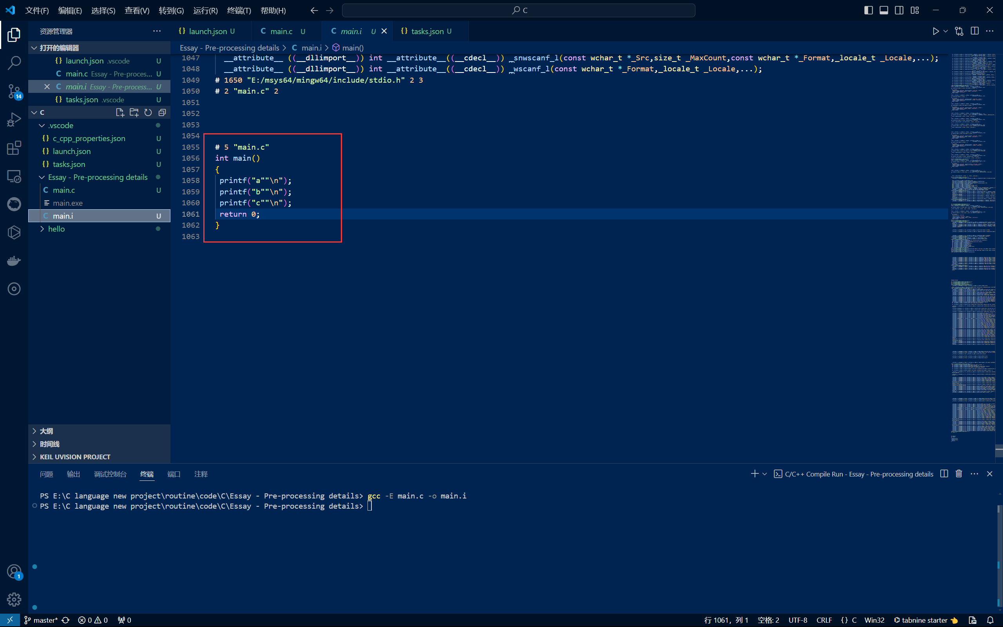
Task: Switch to 调试控制台 debug console tab
Action: [110, 474]
